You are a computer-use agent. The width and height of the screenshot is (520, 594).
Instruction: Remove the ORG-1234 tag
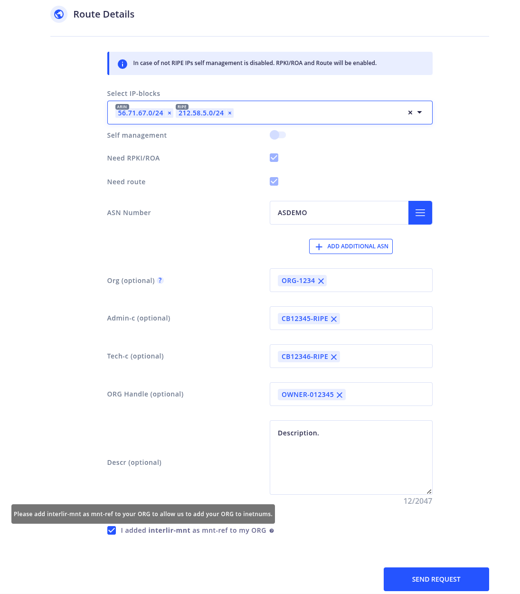(x=321, y=281)
